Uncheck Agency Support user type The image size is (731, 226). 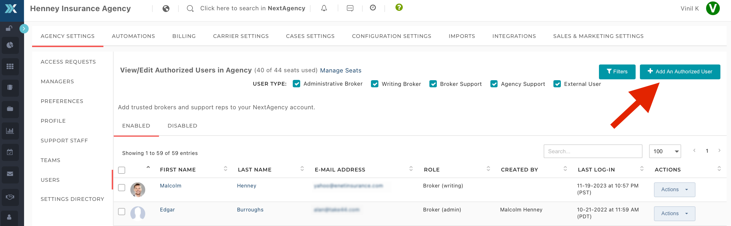coord(494,84)
